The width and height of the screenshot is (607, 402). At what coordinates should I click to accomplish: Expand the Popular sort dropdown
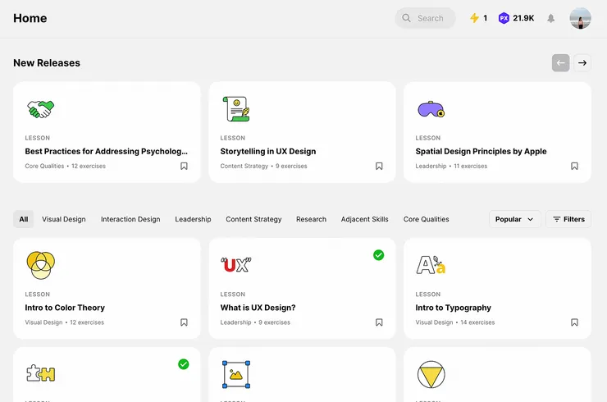(x=514, y=219)
